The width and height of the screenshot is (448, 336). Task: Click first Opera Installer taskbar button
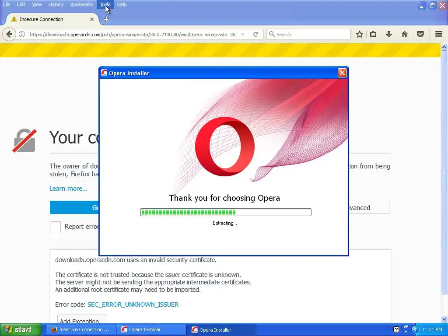click(x=151, y=330)
